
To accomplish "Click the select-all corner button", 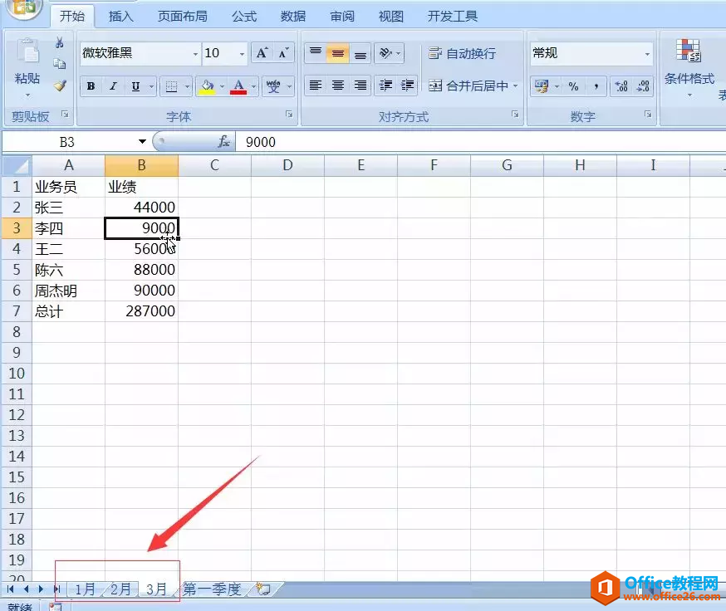I will (17, 165).
